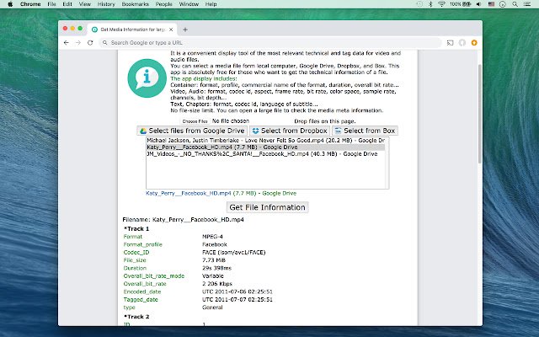
Task: Click the page vertical scrollbar
Action: (480, 114)
